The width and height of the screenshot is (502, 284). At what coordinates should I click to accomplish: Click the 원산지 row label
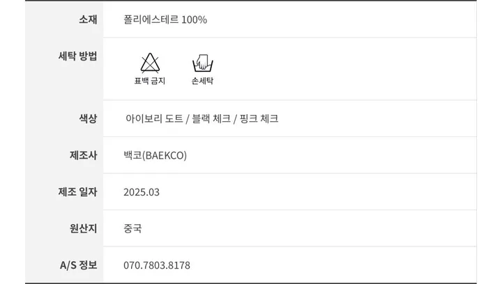point(84,228)
